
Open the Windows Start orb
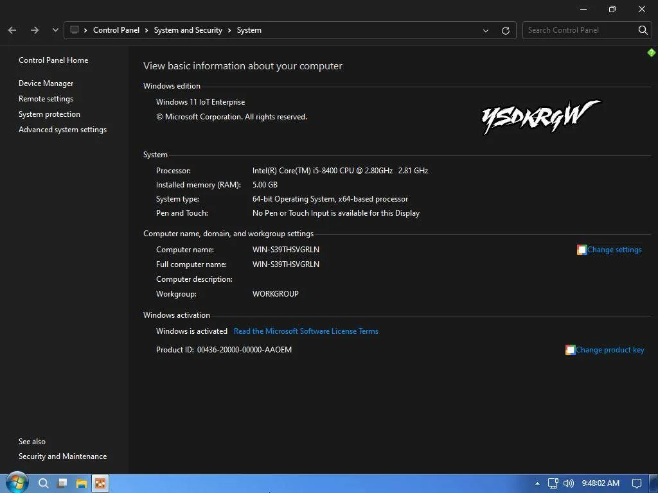tap(17, 483)
